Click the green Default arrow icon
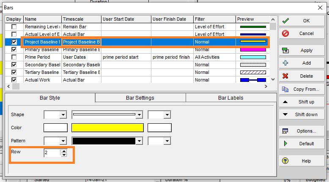Screen dimensions: 329x182 [285, 144]
